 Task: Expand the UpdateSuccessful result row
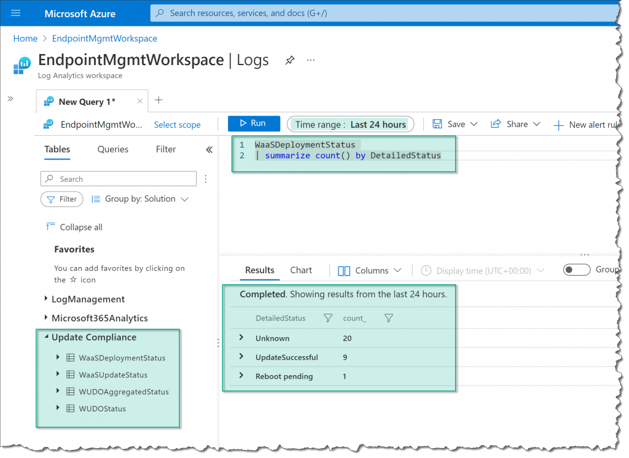pos(241,356)
